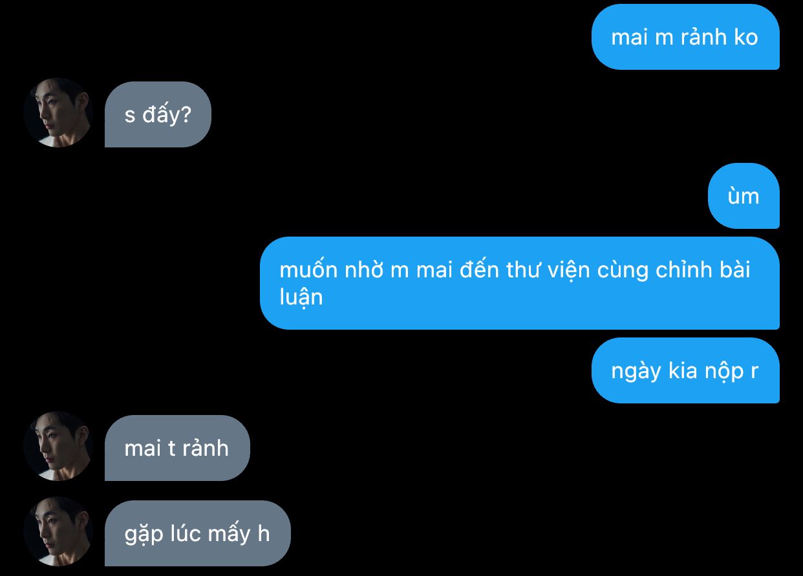
Task: Select the "ngày kia nộp r" bubble
Action: (x=685, y=370)
